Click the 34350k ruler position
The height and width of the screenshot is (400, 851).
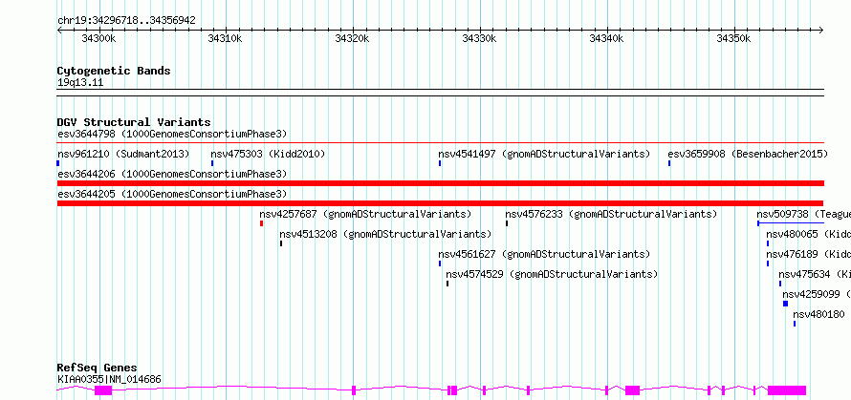pos(732,38)
